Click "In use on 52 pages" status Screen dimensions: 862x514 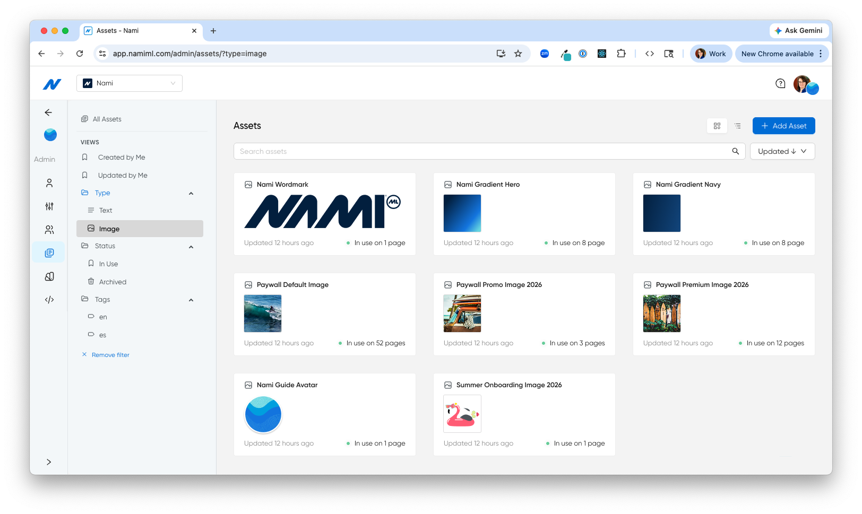(x=376, y=343)
